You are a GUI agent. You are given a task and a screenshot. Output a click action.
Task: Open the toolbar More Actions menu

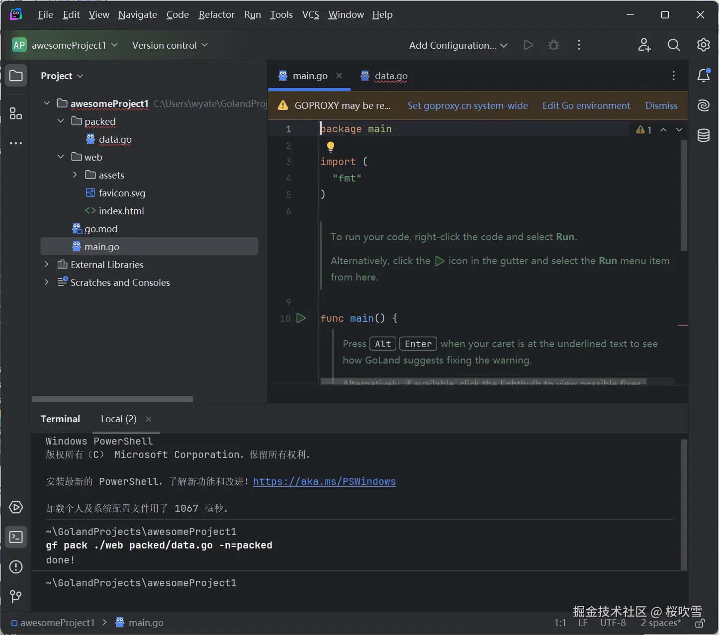579,45
